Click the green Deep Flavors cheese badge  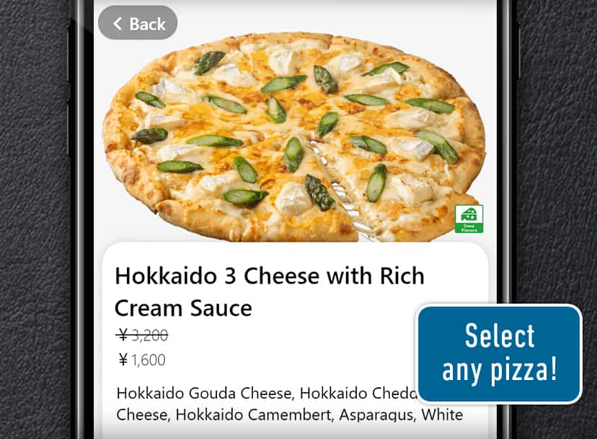click(x=469, y=219)
